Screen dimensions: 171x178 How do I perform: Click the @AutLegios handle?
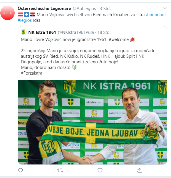[84, 9]
